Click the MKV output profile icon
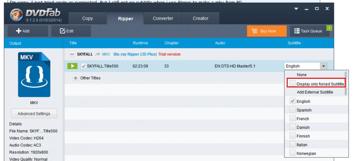The image size is (357, 161). point(33,75)
